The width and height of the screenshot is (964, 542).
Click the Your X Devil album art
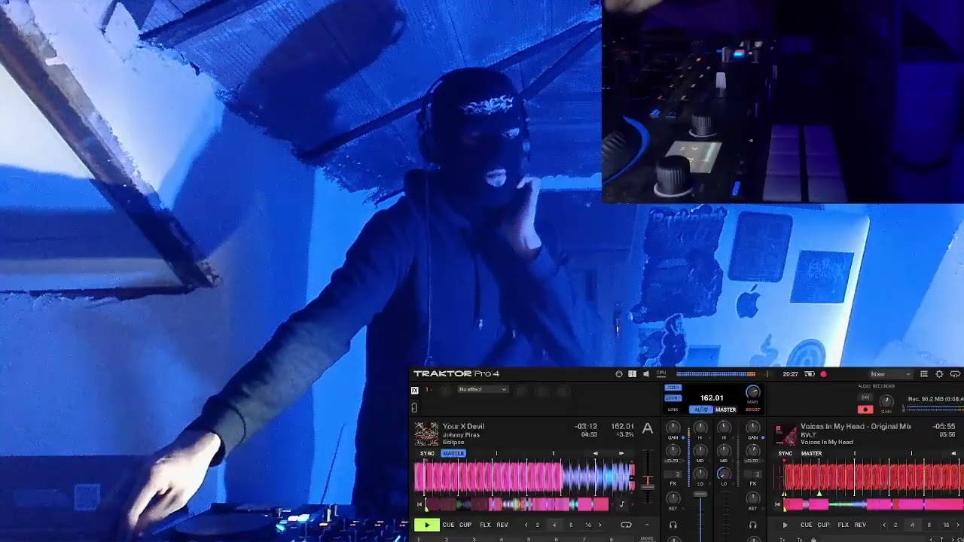[426, 434]
